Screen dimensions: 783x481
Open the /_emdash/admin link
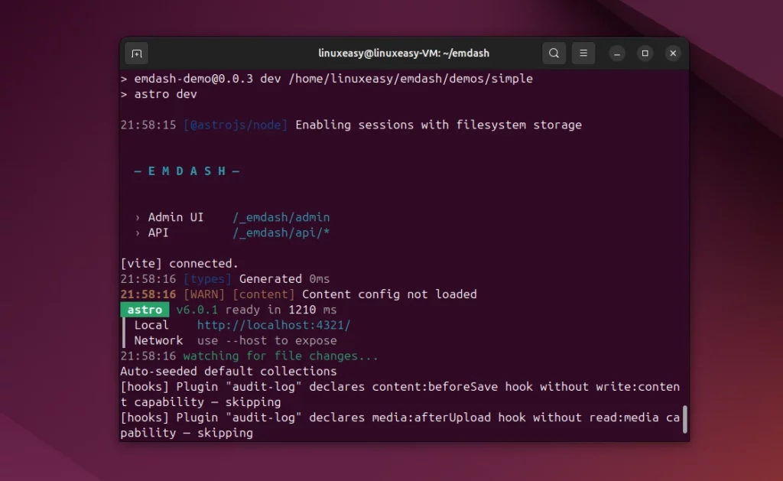[281, 217]
